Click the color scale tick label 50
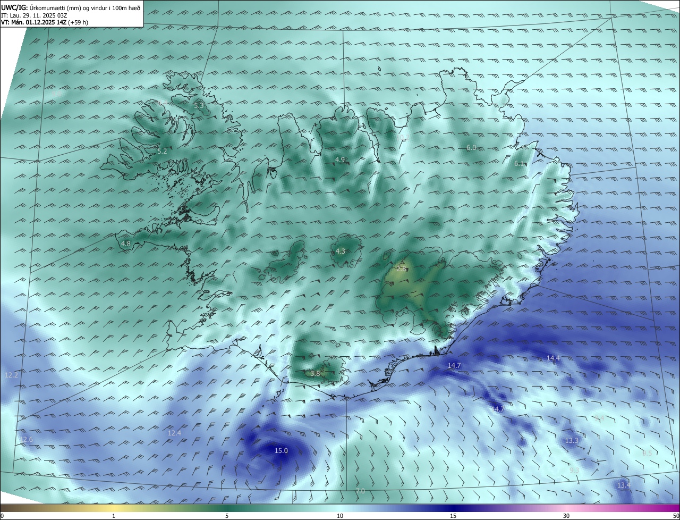Viewport: 680px width, 520px height. (x=676, y=516)
